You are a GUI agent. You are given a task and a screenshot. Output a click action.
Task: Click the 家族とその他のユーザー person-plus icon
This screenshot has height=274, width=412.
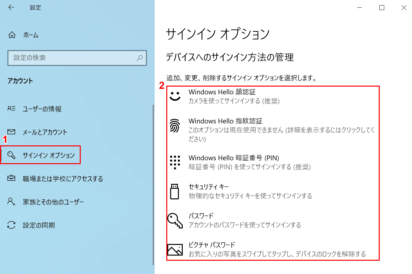point(11,202)
